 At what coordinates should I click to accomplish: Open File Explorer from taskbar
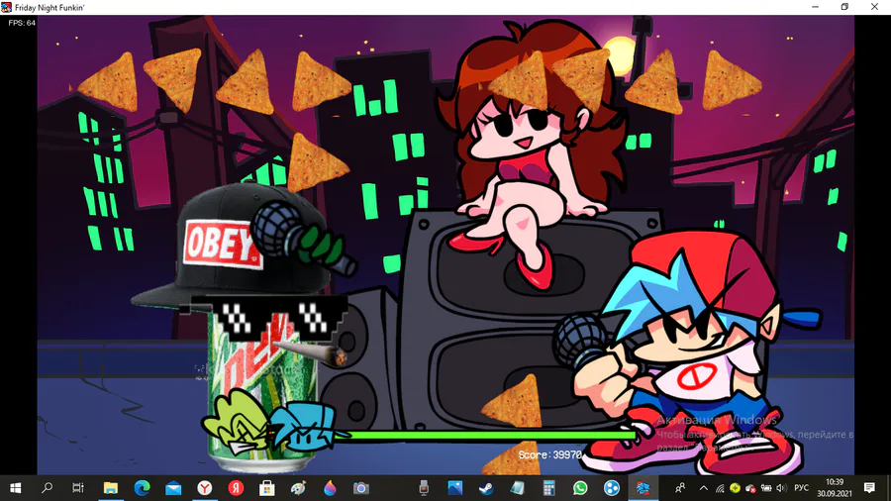coord(110,488)
